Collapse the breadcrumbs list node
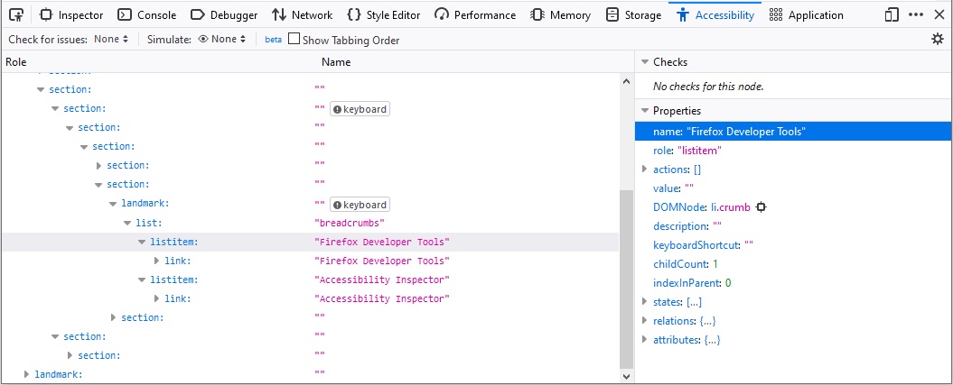This screenshot has width=953, height=385. [127, 223]
